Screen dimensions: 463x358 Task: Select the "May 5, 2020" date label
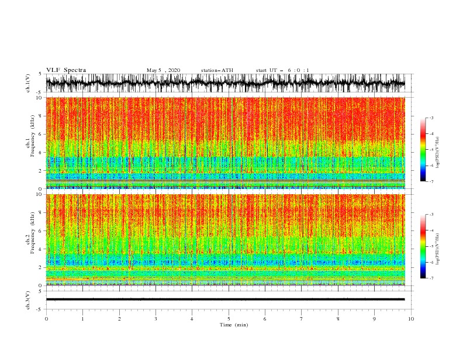[163, 70]
